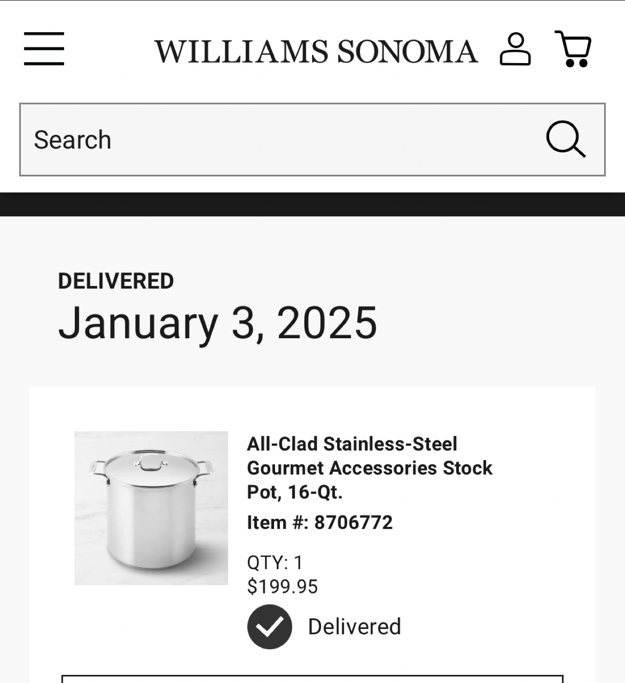Click the magnifying glass search icon
625x683 pixels.
pos(566,139)
